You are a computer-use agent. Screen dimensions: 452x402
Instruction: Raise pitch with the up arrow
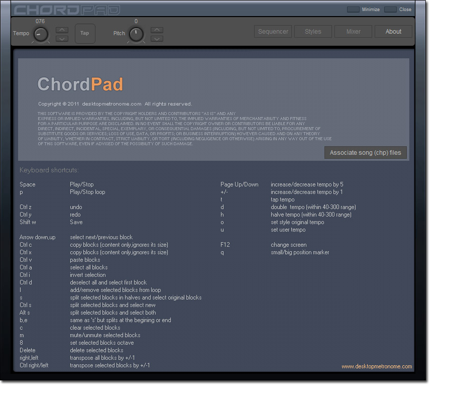[157, 30]
